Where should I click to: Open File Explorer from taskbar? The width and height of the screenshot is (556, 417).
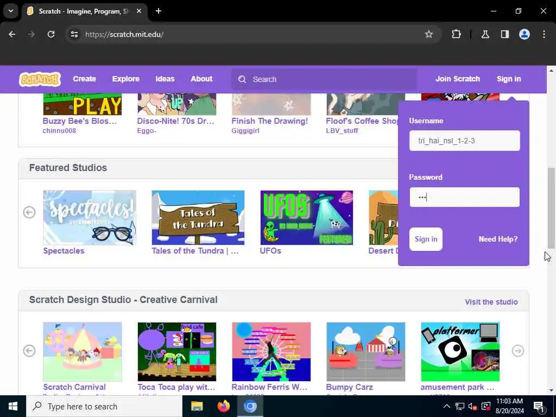point(197,406)
